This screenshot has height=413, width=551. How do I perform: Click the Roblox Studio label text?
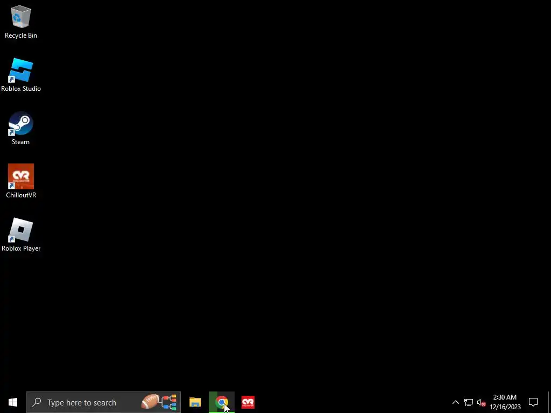21,89
